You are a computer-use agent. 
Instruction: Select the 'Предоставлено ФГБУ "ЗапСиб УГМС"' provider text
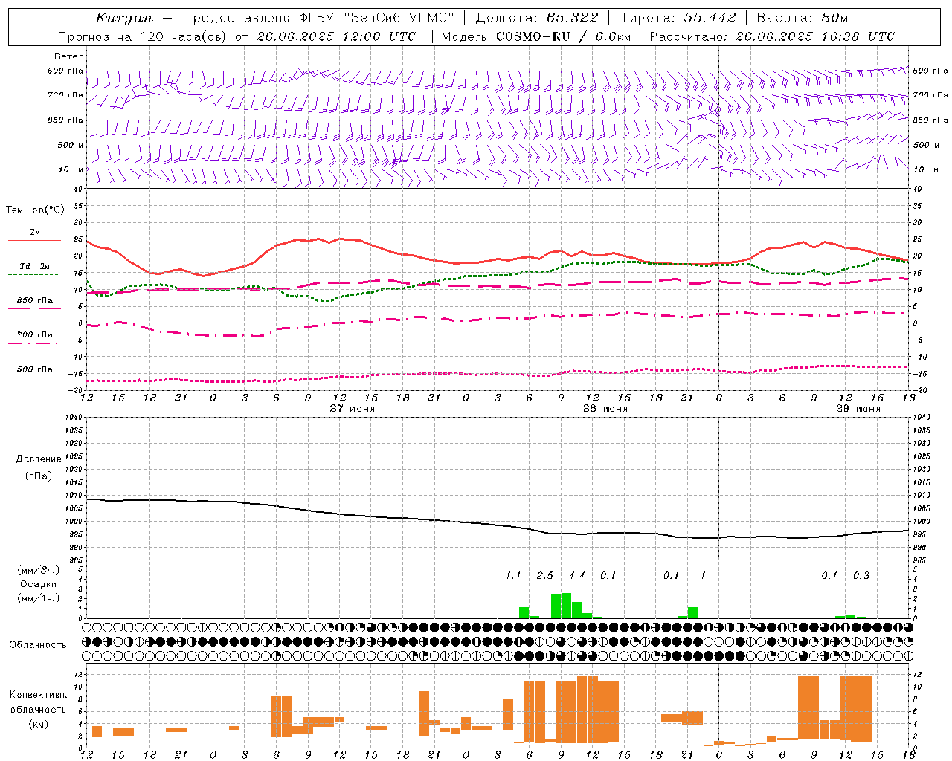(318, 18)
